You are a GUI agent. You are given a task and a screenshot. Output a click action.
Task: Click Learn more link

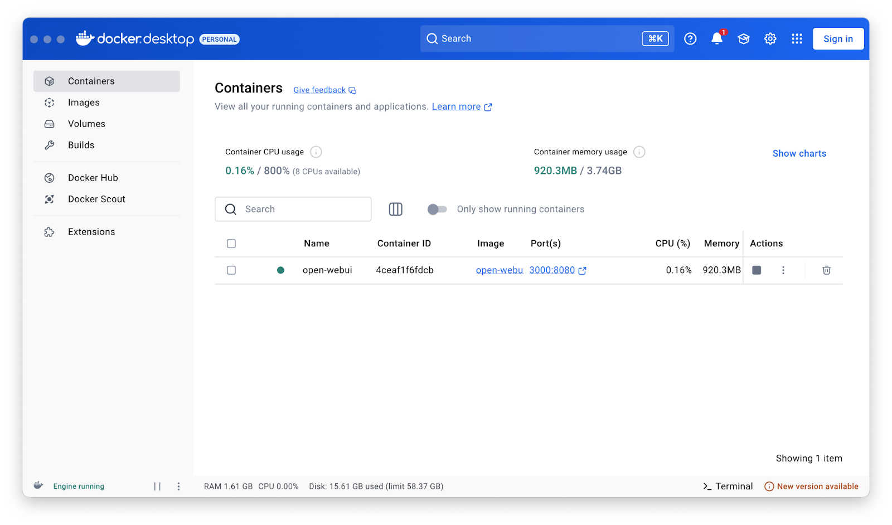pos(456,106)
